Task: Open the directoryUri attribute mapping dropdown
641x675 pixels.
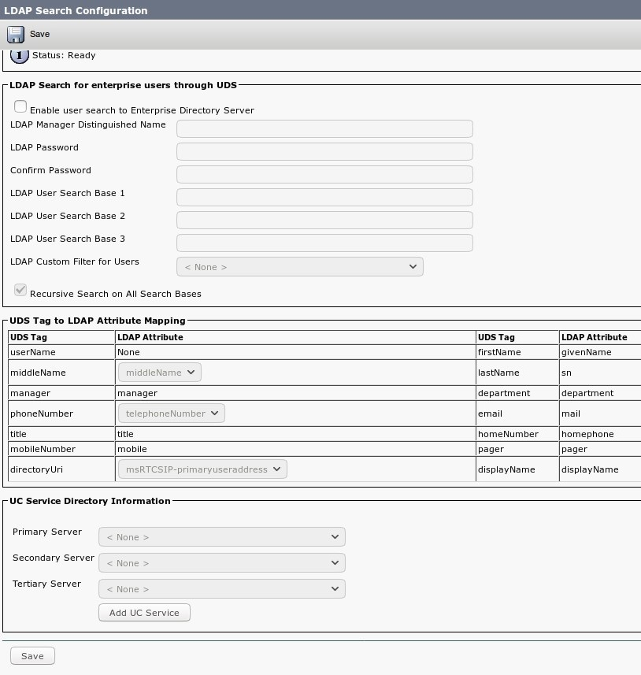Action: click(x=201, y=469)
